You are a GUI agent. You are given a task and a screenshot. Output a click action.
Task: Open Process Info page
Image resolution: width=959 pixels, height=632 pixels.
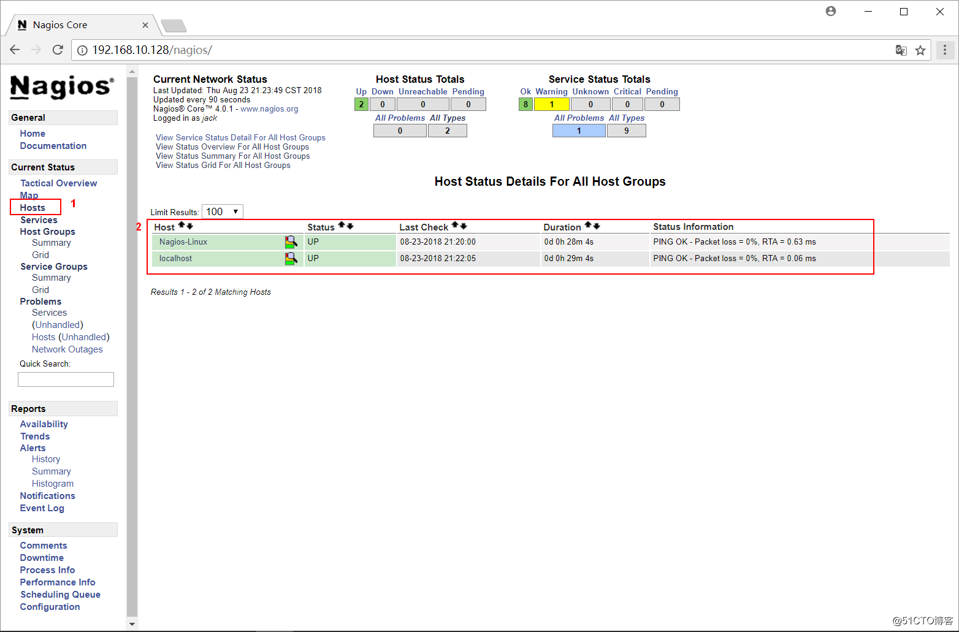coord(47,570)
